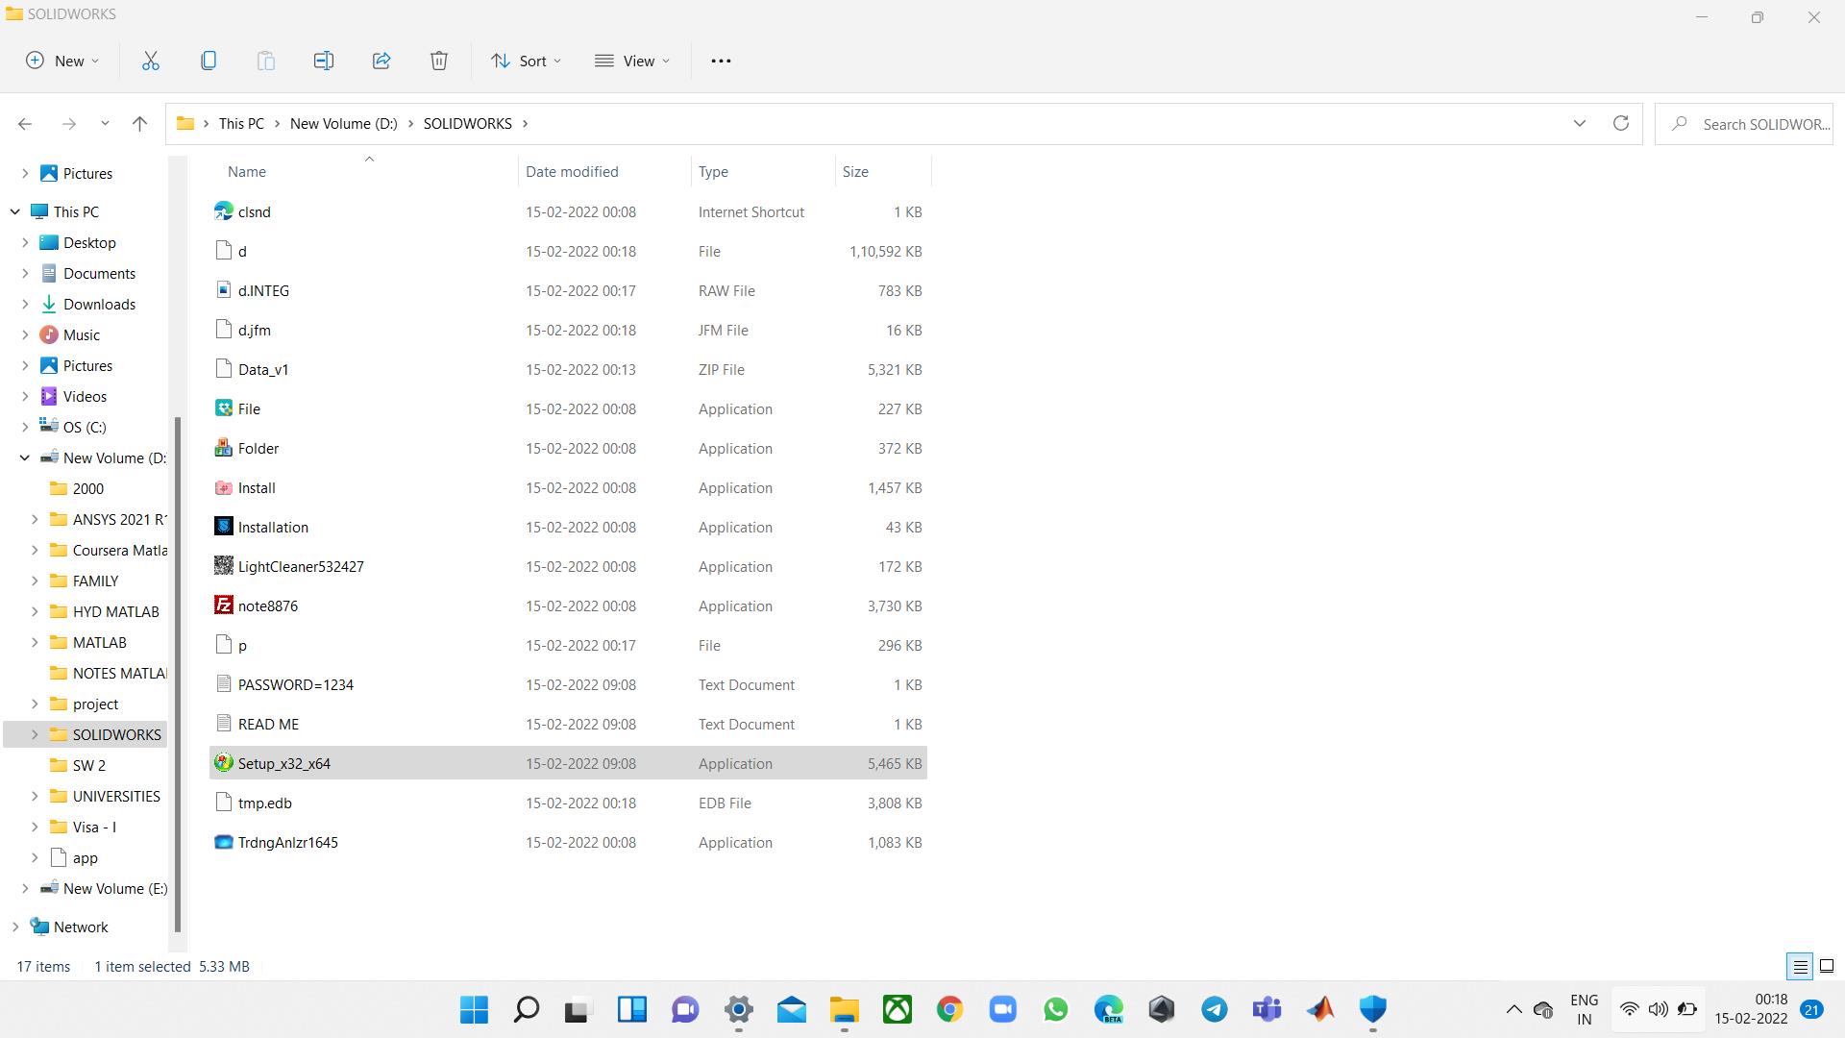The image size is (1845, 1038).
Task: Switch to details view layout toggle
Action: [x=1800, y=967]
